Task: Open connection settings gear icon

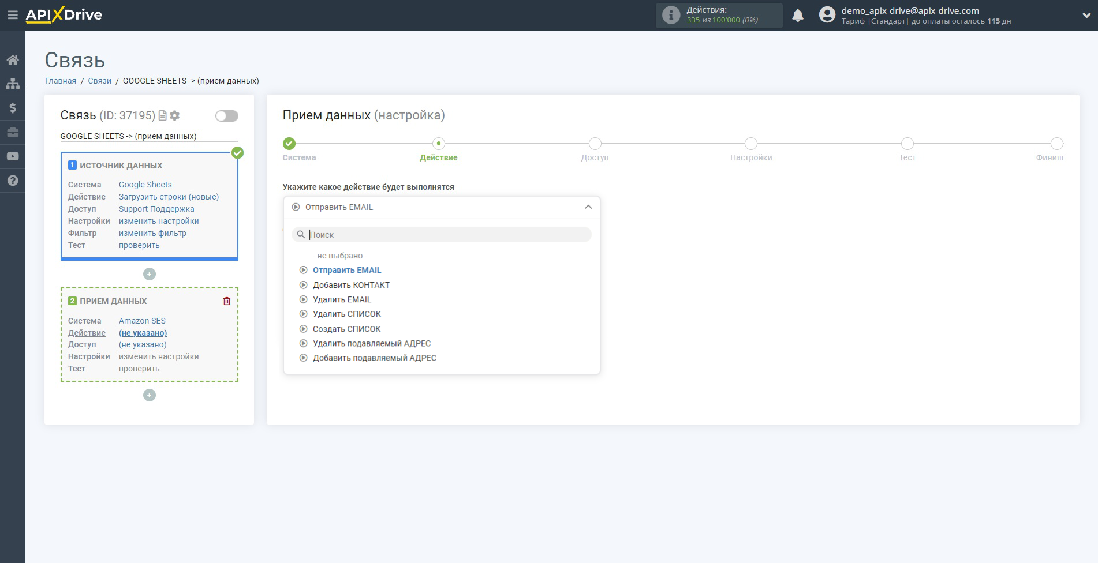Action: click(x=175, y=115)
